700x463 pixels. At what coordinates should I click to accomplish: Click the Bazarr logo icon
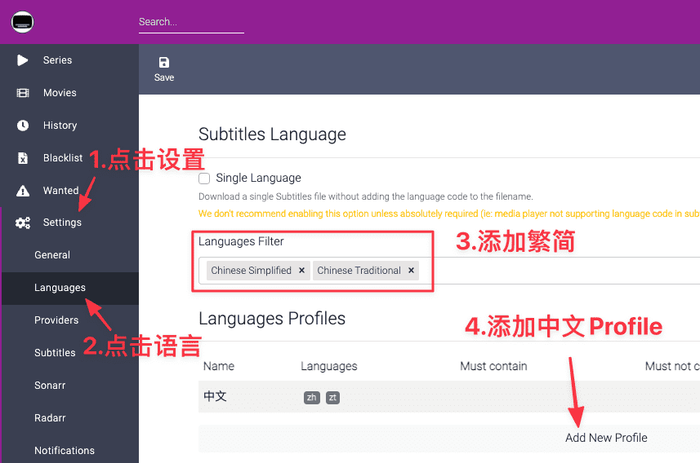coord(22,22)
